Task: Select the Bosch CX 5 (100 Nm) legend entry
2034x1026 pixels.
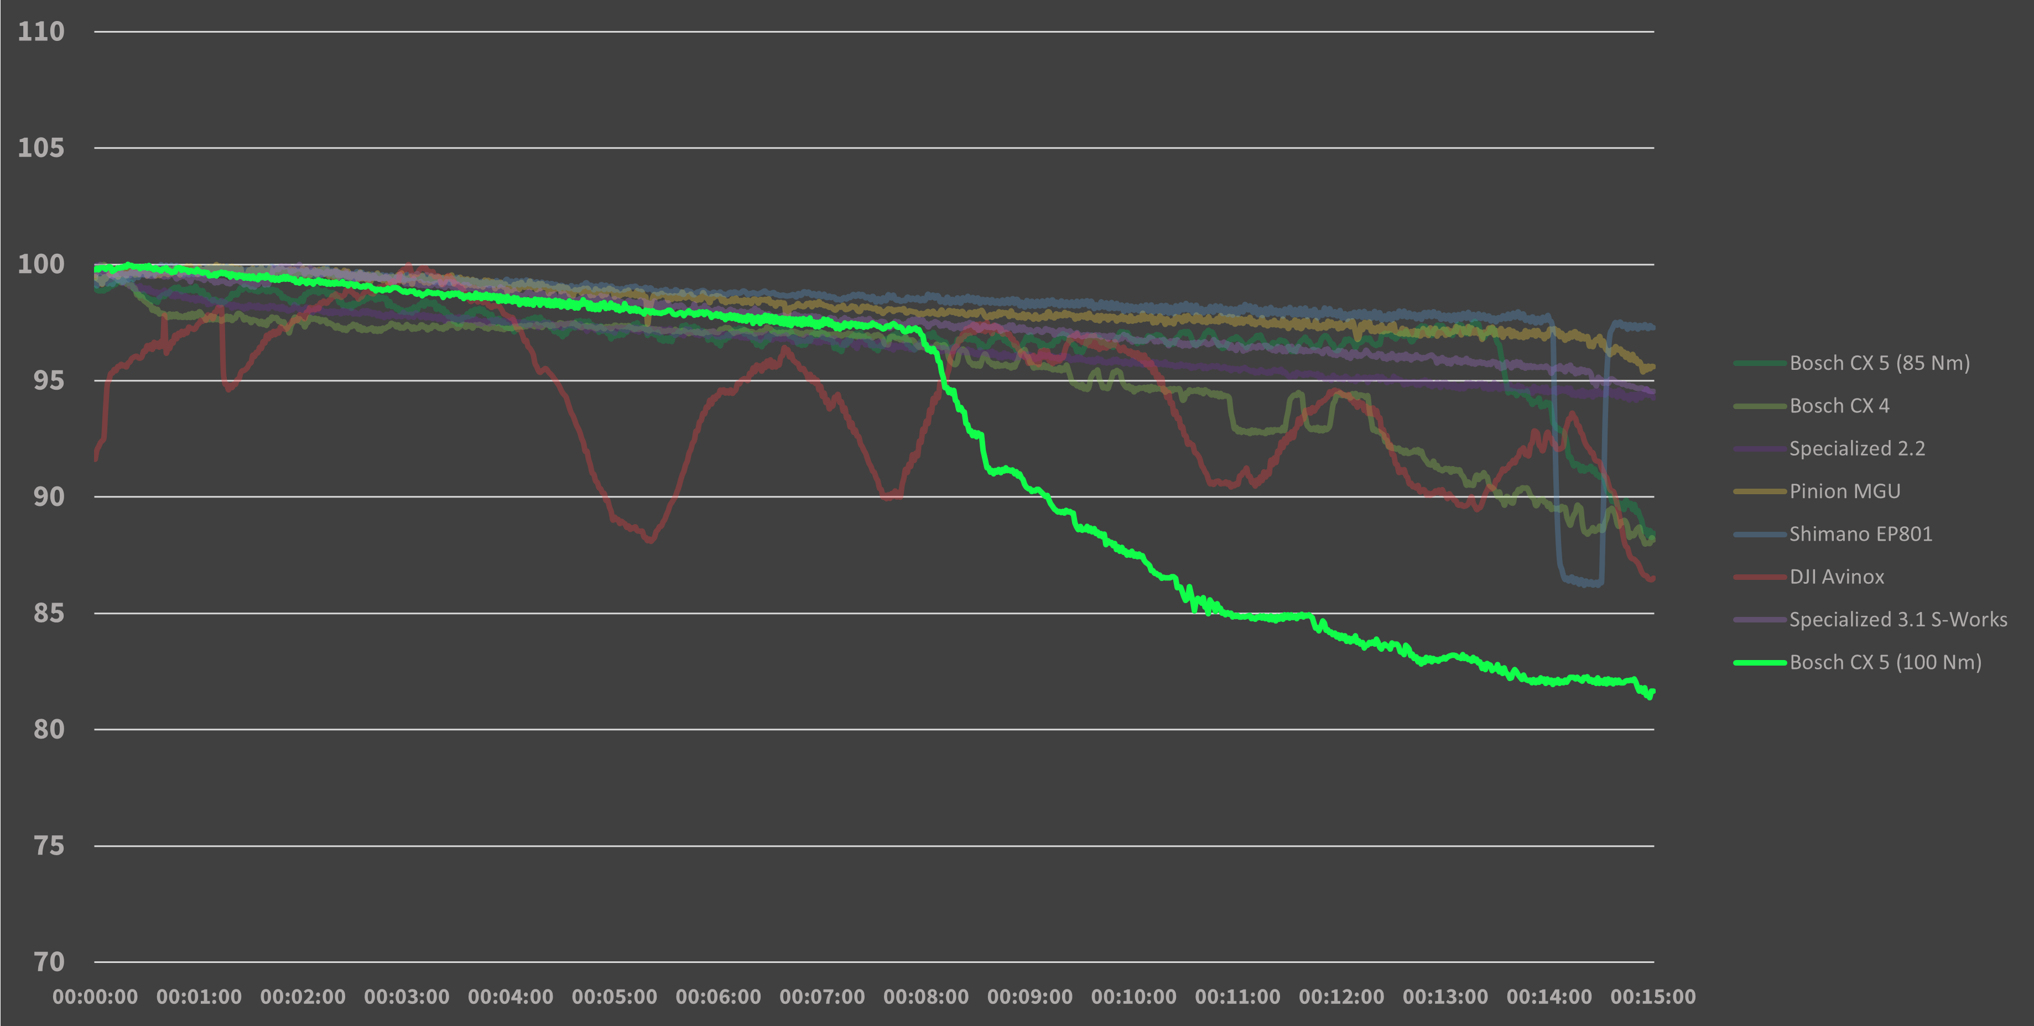Action: [1857, 662]
